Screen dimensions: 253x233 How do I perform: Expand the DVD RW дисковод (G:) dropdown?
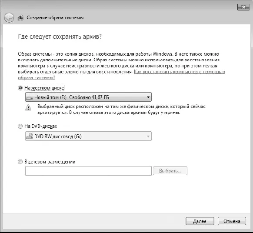[x=88, y=136]
